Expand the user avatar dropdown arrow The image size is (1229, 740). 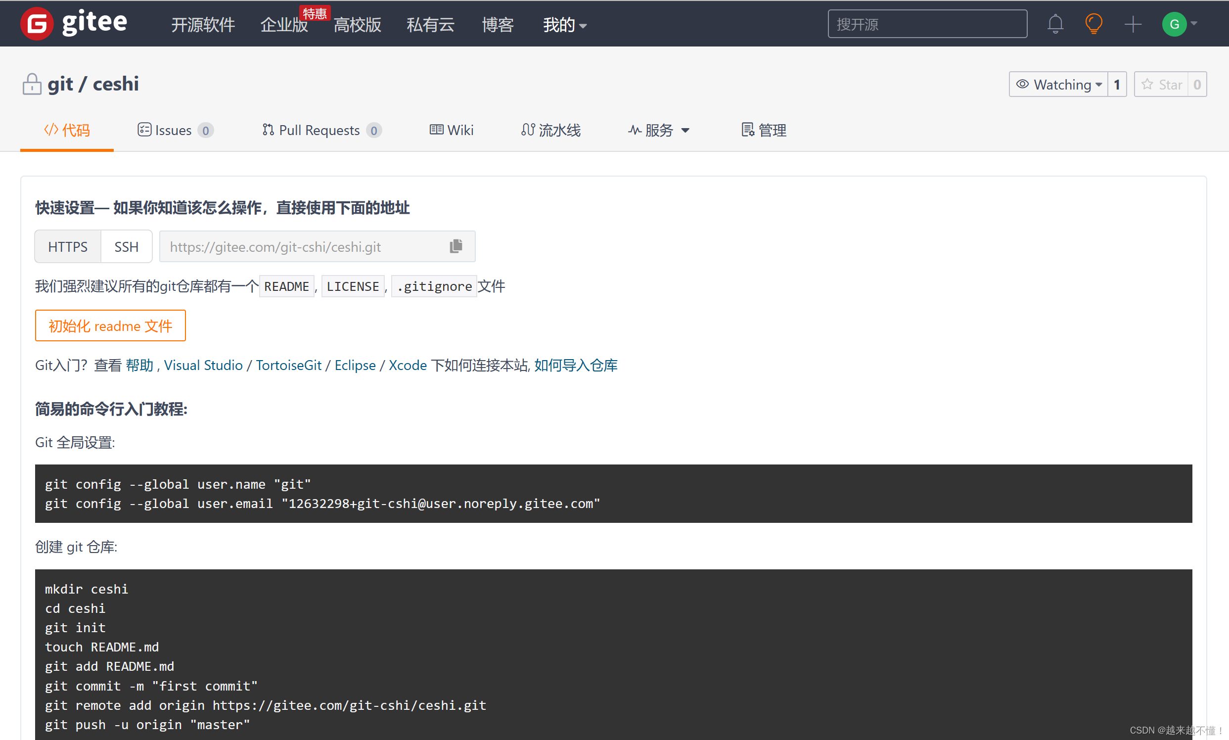pyautogui.click(x=1193, y=23)
